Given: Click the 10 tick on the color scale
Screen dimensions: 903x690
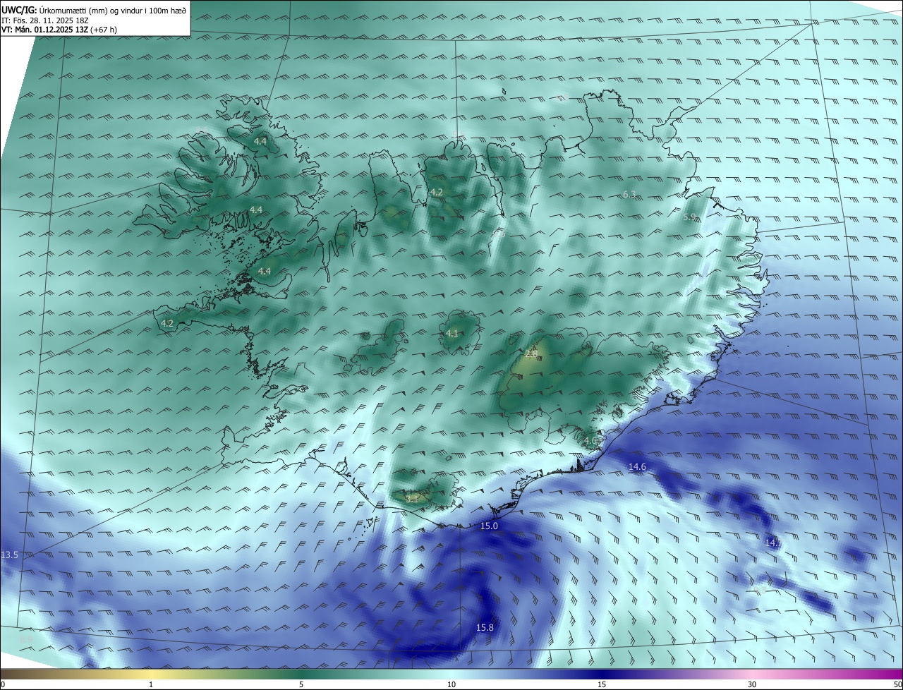Looking at the screenshot, I should (451, 684).
